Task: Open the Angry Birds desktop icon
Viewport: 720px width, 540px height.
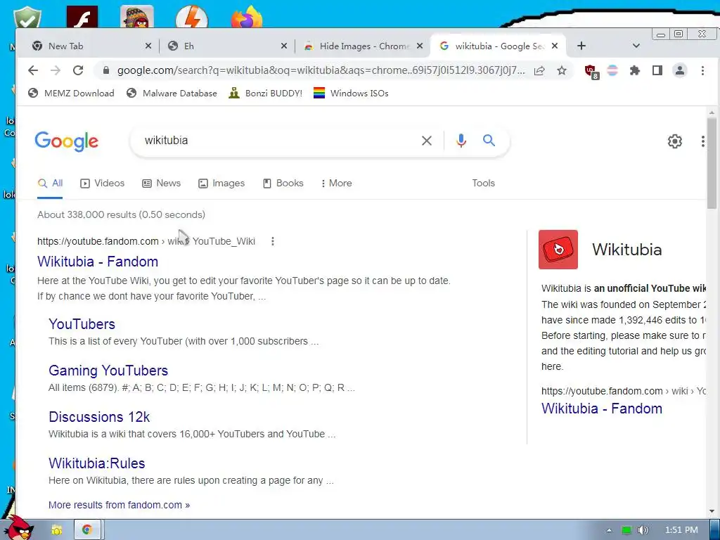Action: 137,17
